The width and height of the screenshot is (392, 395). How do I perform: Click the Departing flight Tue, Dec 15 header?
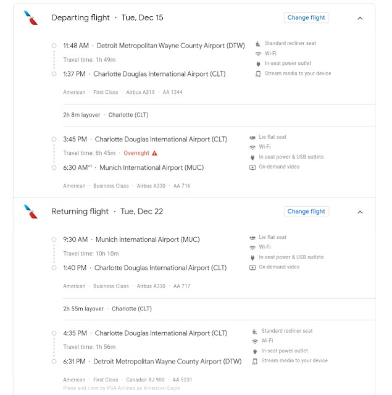(x=107, y=18)
